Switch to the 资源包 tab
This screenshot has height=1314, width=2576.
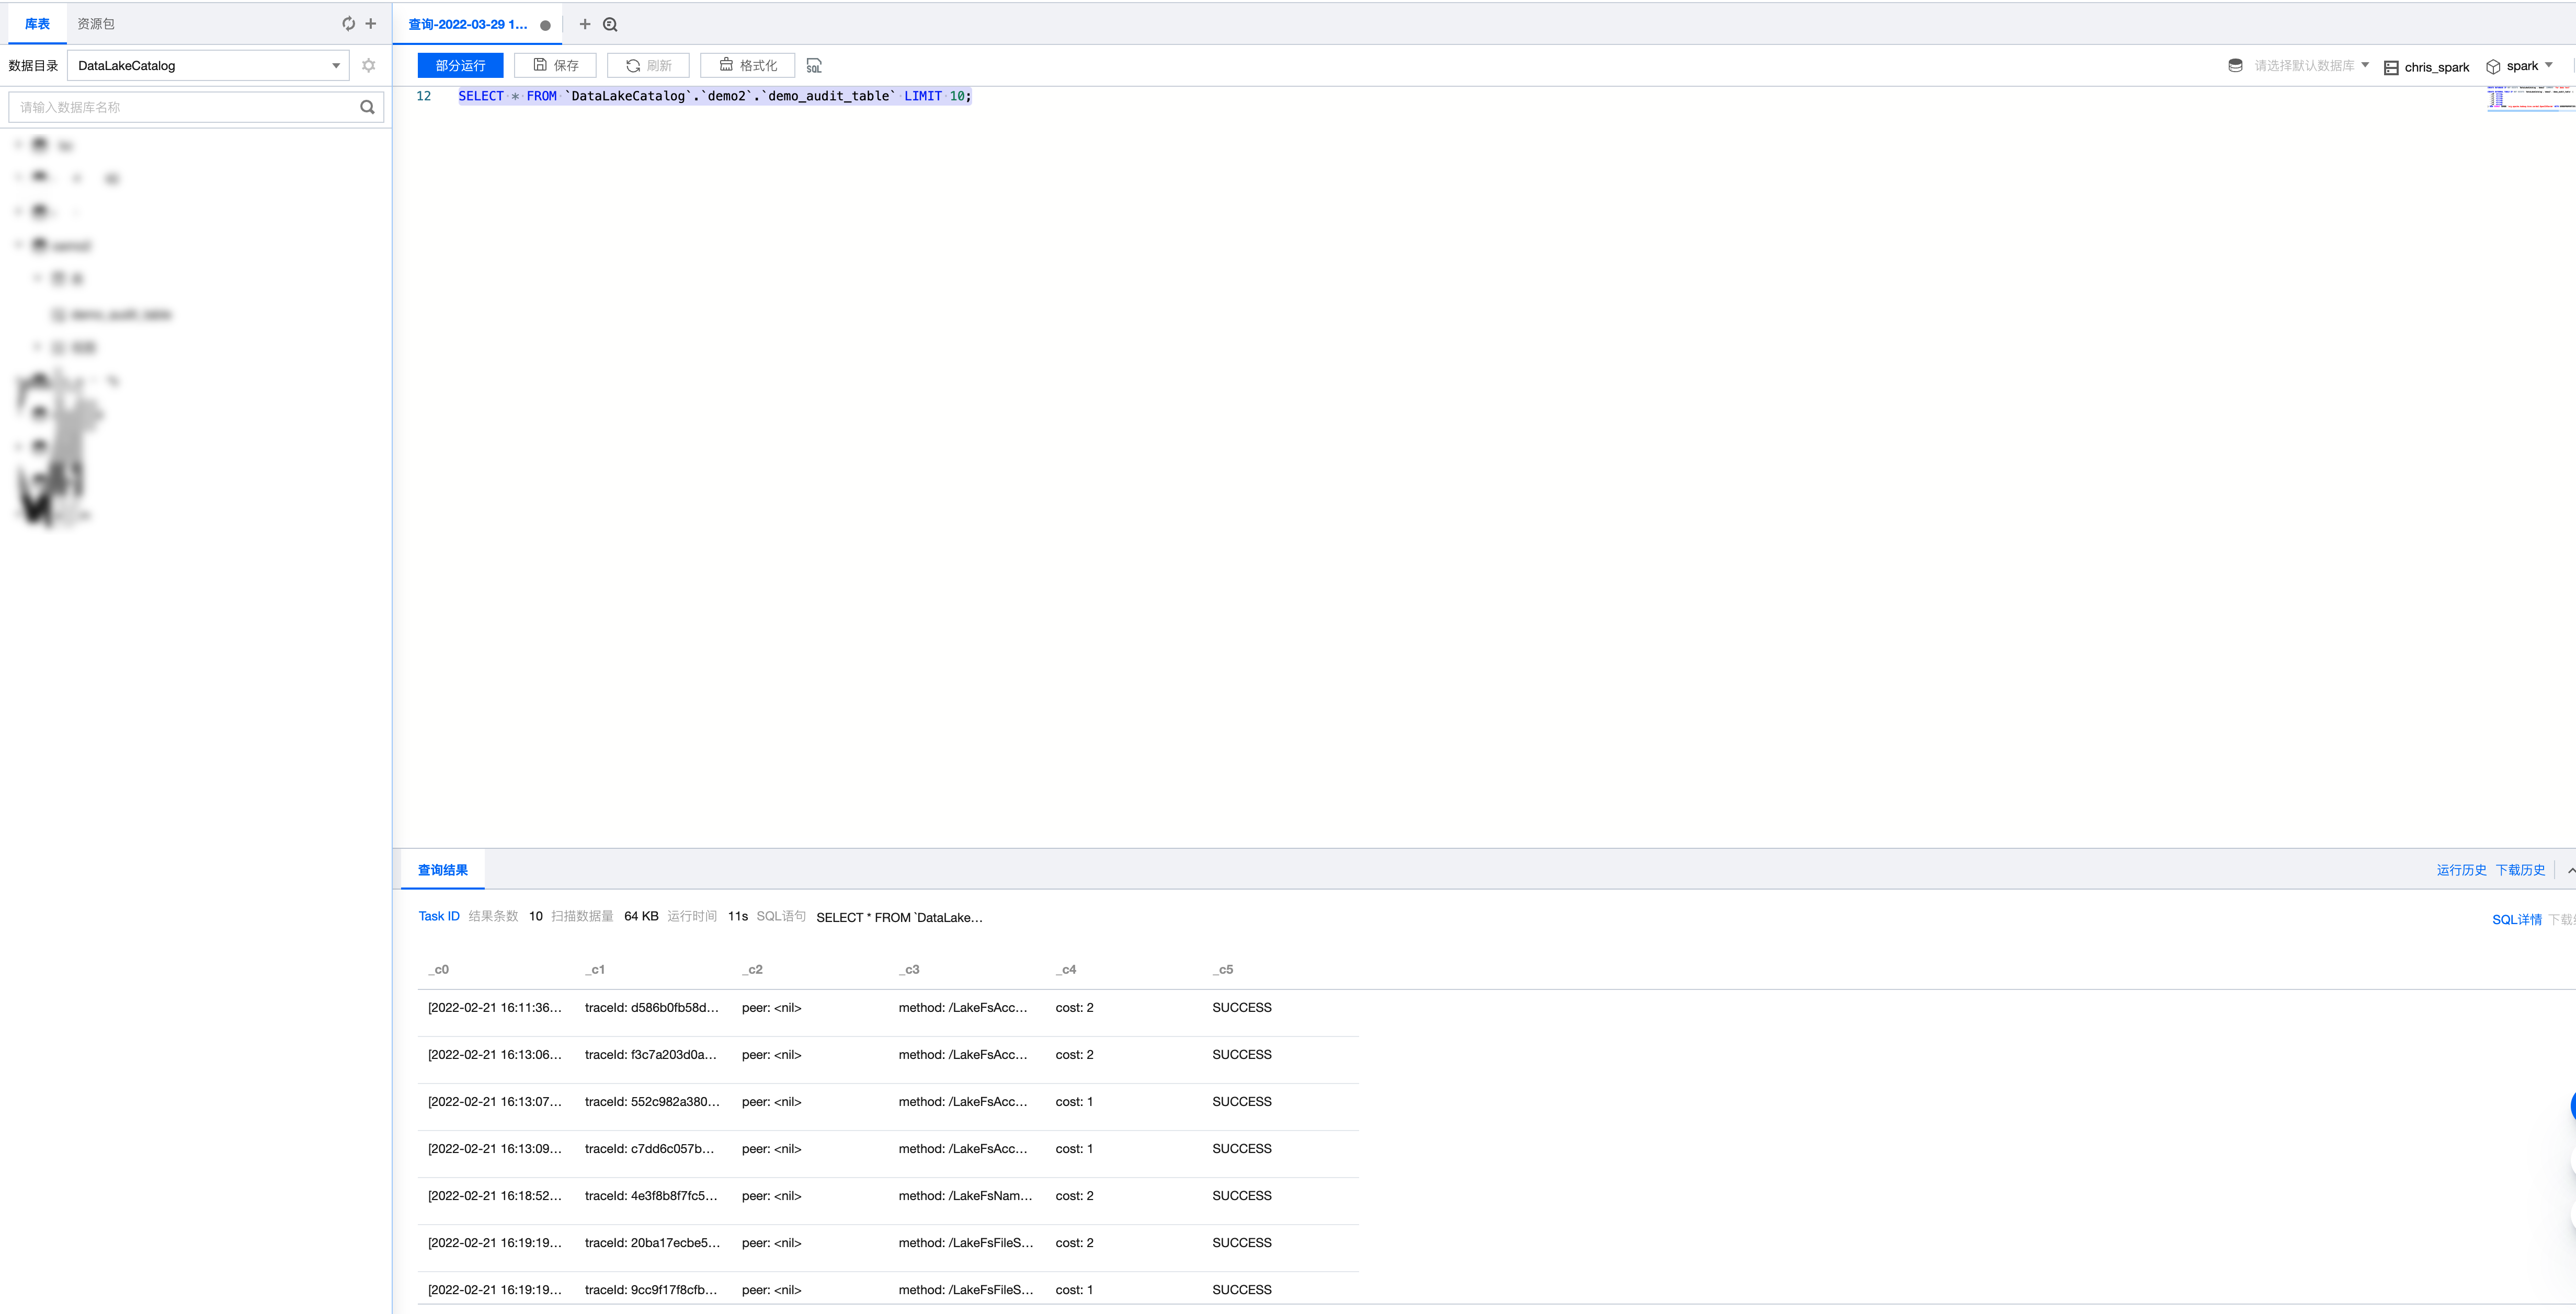click(96, 24)
